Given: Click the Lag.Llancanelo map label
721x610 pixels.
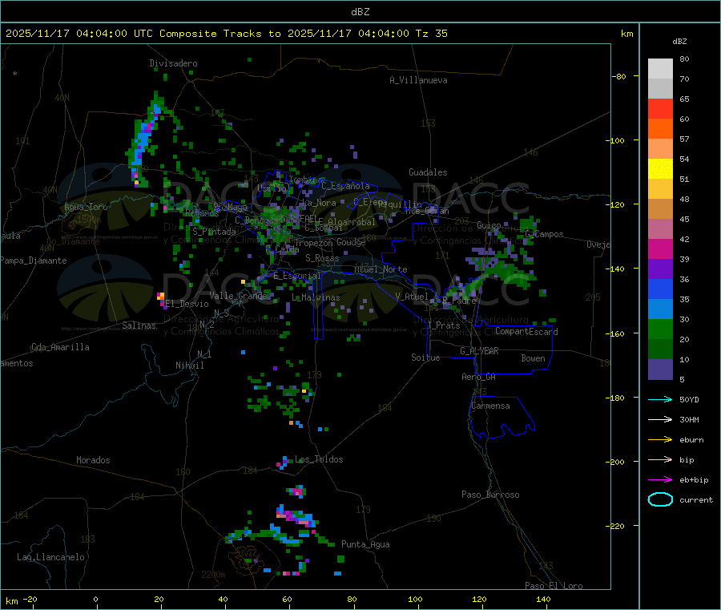Looking at the screenshot, I should tap(51, 557).
